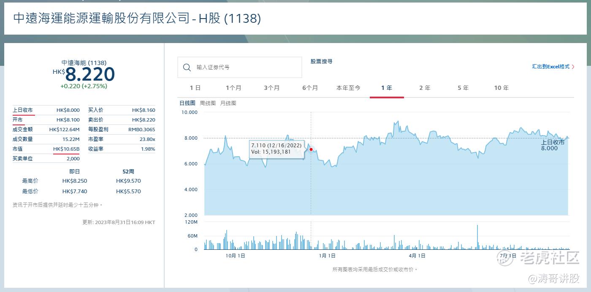Click the chart footnote about closing prices

coord(375,270)
